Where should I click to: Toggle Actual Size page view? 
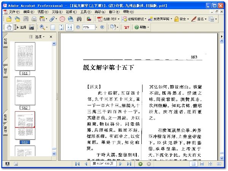pos(53,27)
